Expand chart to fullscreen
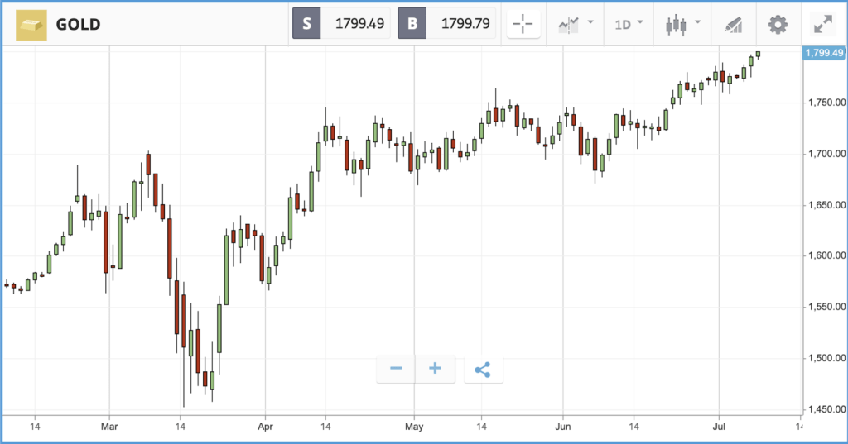This screenshot has width=848, height=444. click(x=823, y=25)
